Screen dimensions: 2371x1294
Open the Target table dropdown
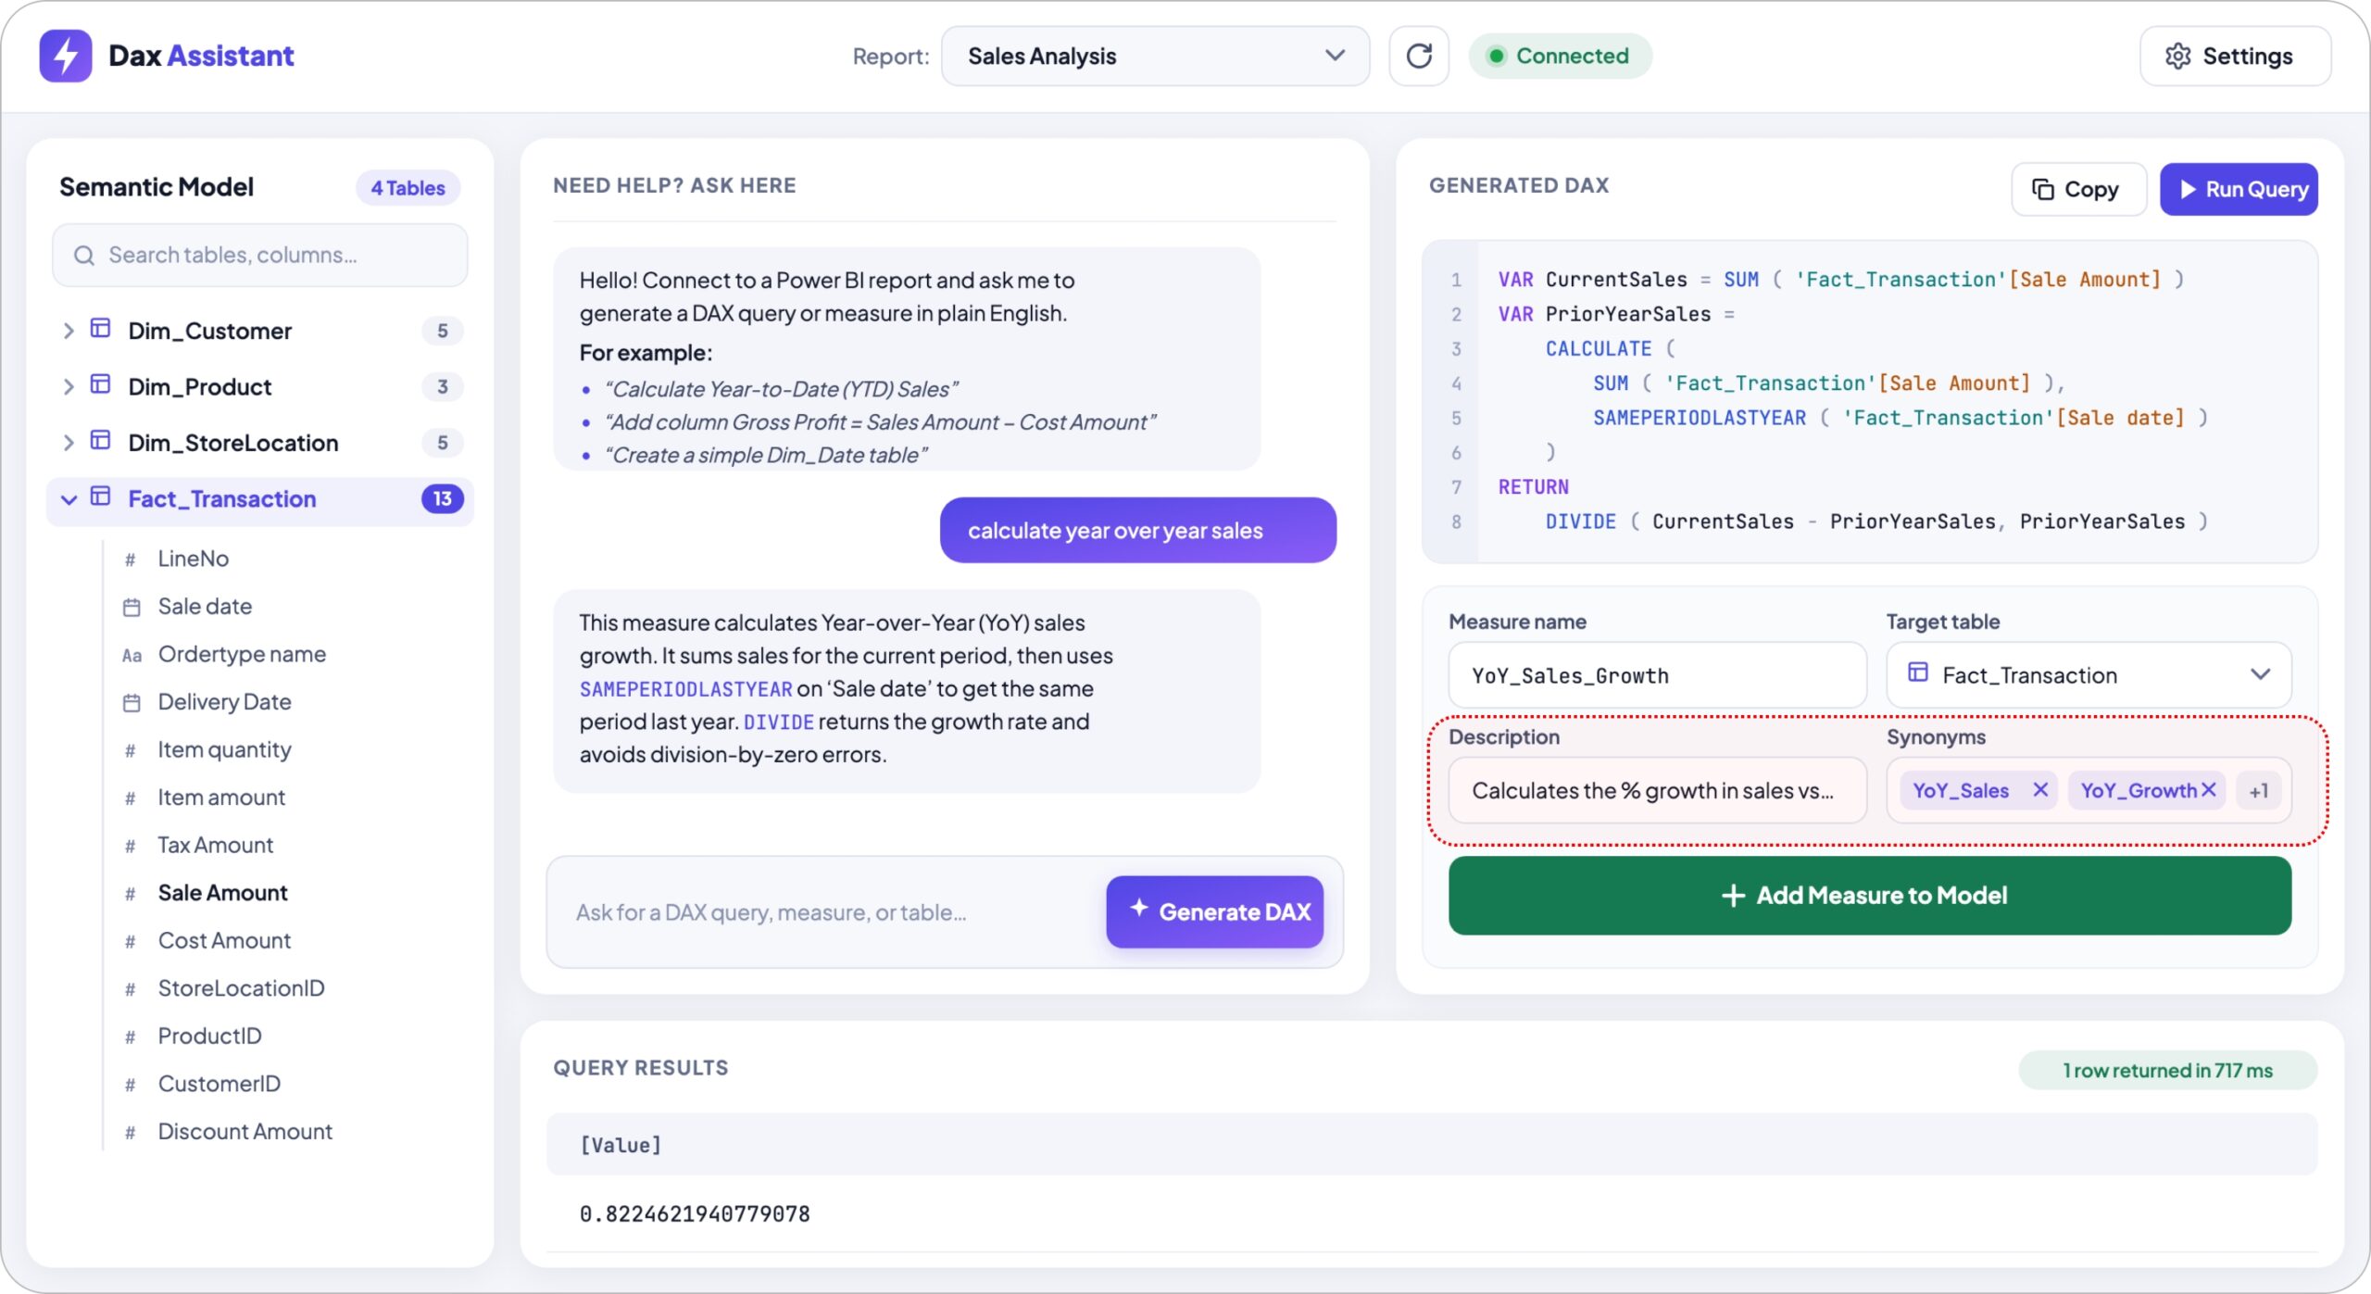(x=2089, y=675)
